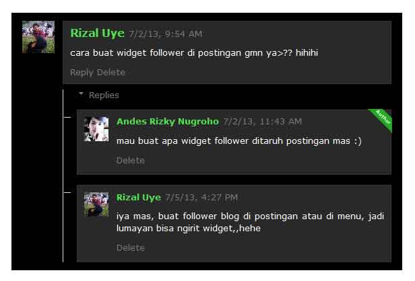Delete Rizal Uye's reply about ngirit widget
The image size is (415, 281).
tap(131, 247)
